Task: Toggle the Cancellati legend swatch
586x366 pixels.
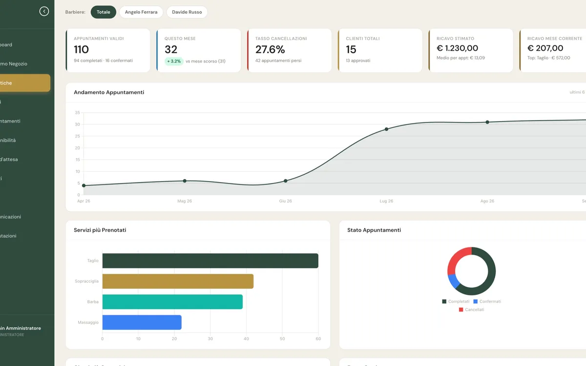Action: (x=461, y=310)
